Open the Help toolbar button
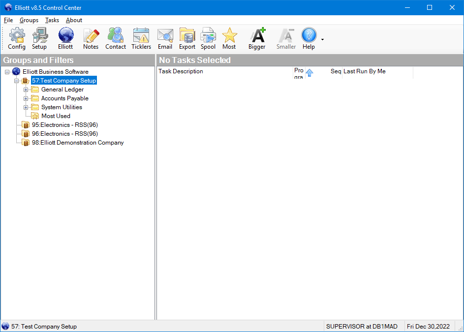Screen dimensions: 464x332 tap(309, 38)
